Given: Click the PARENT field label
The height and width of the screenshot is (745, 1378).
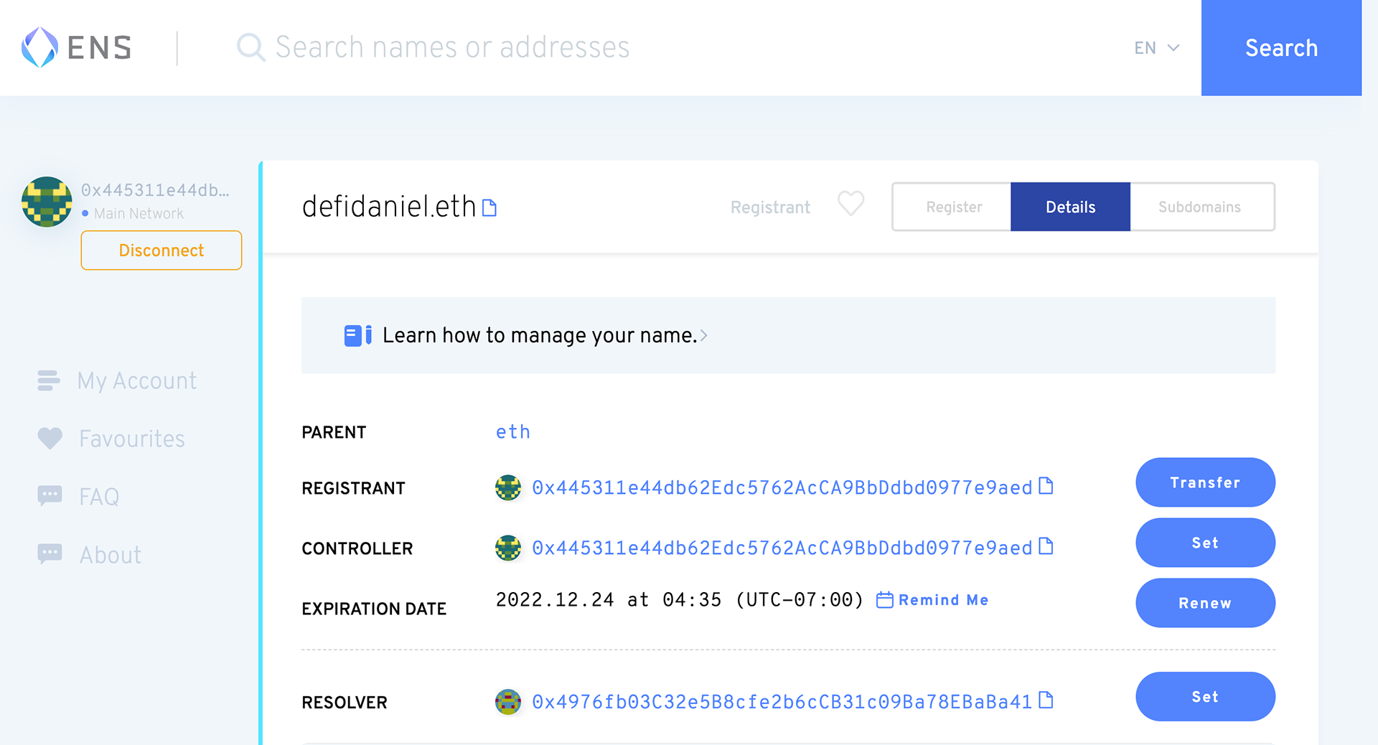Looking at the screenshot, I should coord(334,433).
